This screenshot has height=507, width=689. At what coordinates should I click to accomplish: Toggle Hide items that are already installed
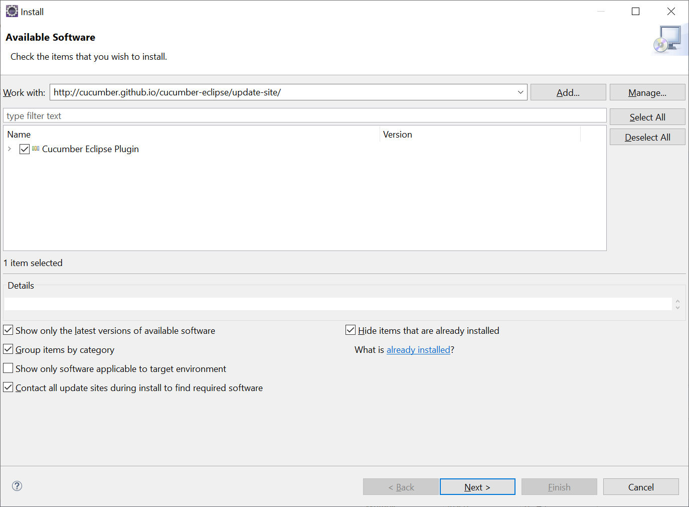(x=351, y=330)
